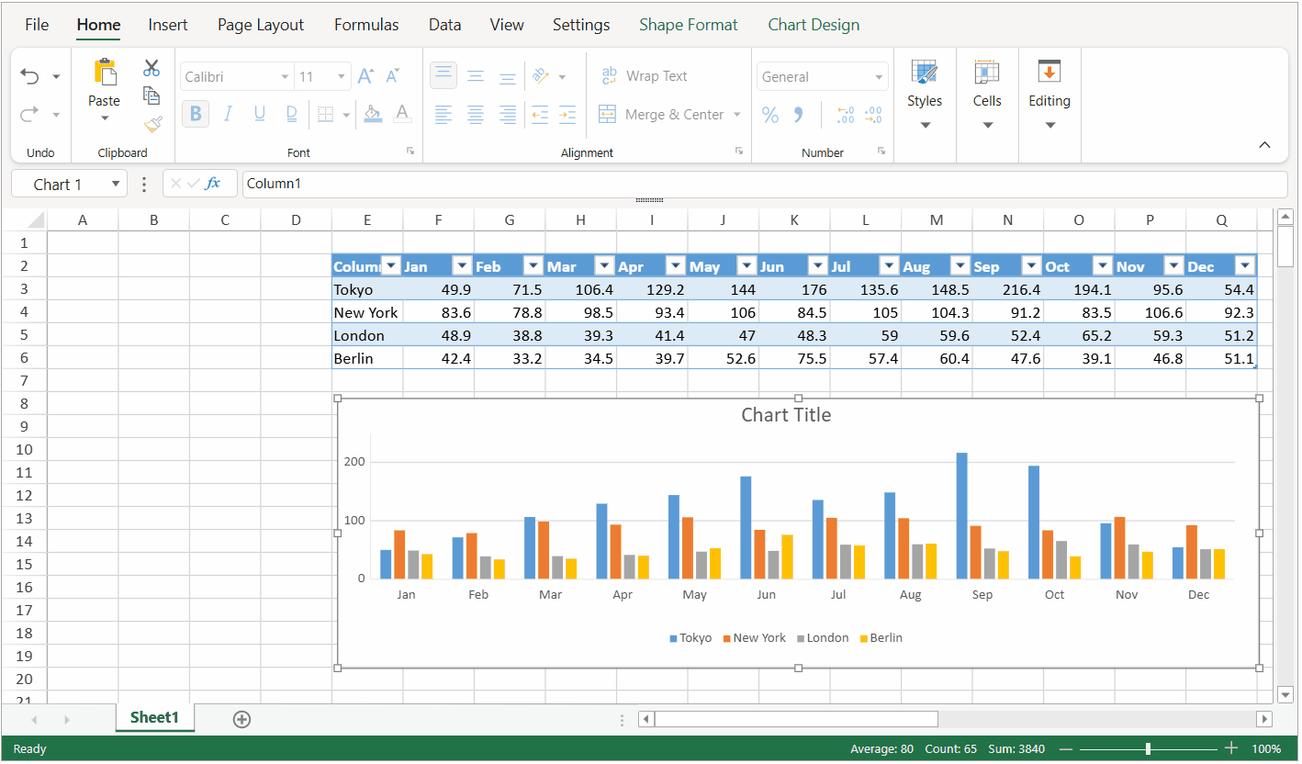The height and width of the screenshot is (764, 1302).
Task: Switch to the Chart Design tab
Action: point(814,25)
